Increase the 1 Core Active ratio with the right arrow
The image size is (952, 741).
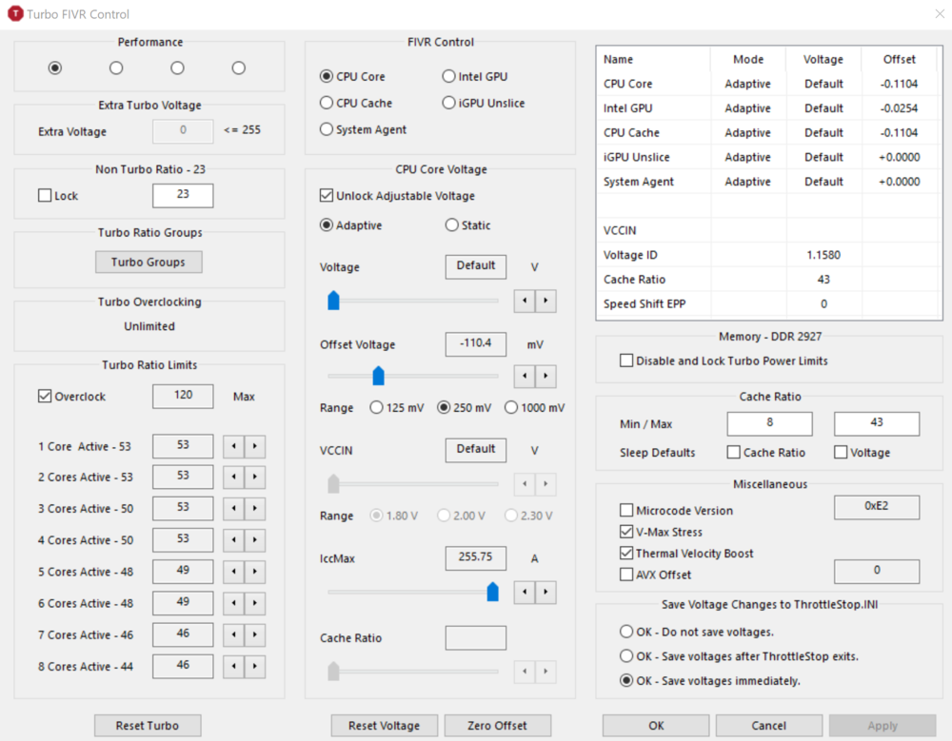coord(254,446)
